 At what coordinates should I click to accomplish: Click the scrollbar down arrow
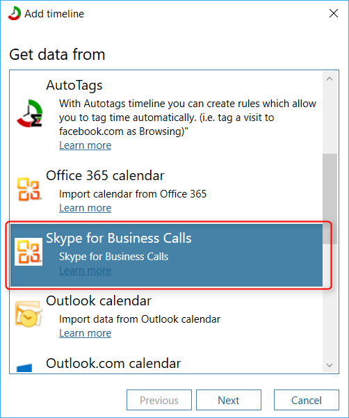[x=330, y=365]
